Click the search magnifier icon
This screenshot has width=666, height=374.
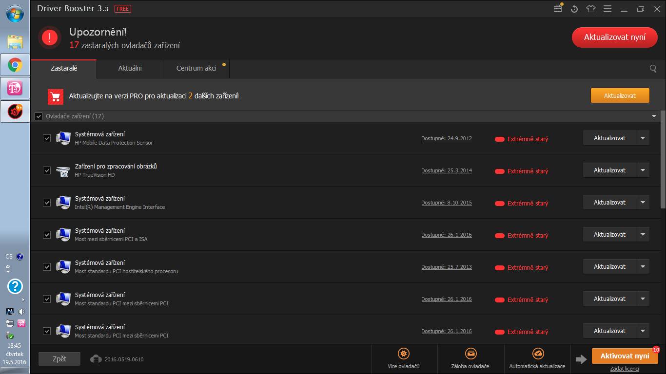(653, 69)
